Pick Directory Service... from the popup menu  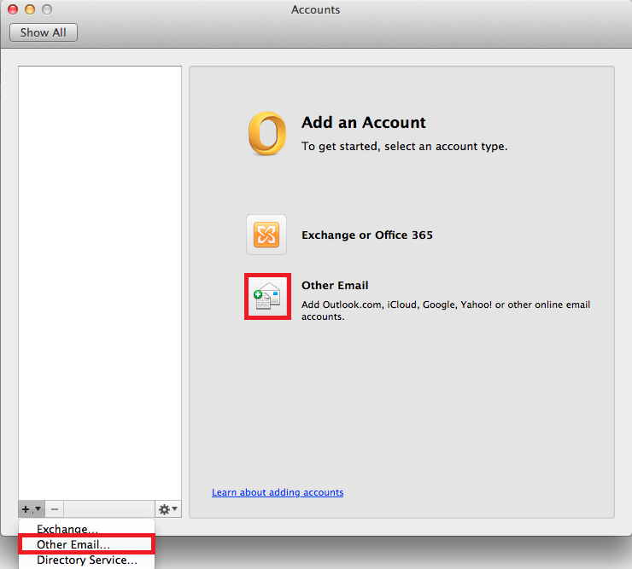point(86,560)
